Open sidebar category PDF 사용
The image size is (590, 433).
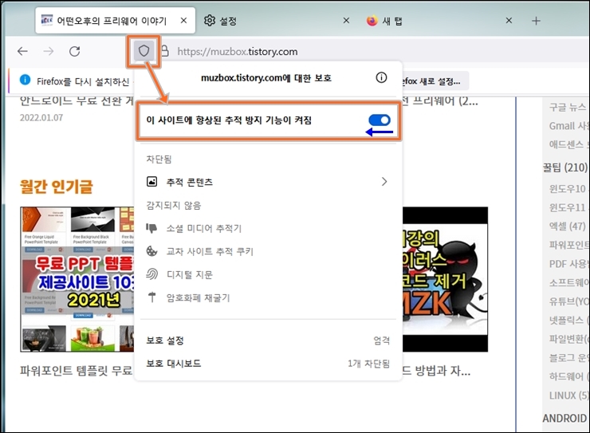click(568, 264)
